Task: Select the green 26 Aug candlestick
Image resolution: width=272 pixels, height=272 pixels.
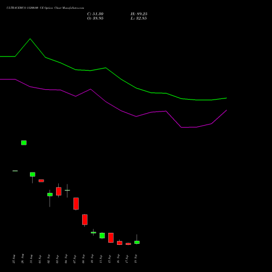Action: [24, 143]
